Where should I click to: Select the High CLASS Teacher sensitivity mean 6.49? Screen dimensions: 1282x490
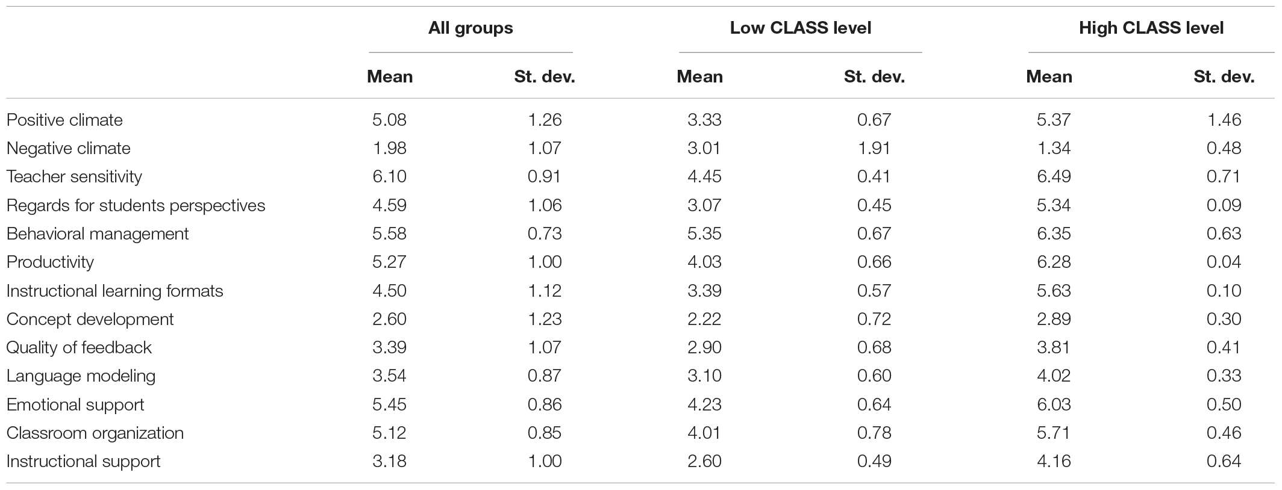[1054, 177]
